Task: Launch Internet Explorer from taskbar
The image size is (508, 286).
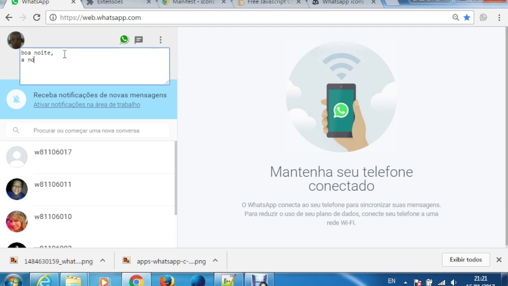Action: click(x=44, y=280)
